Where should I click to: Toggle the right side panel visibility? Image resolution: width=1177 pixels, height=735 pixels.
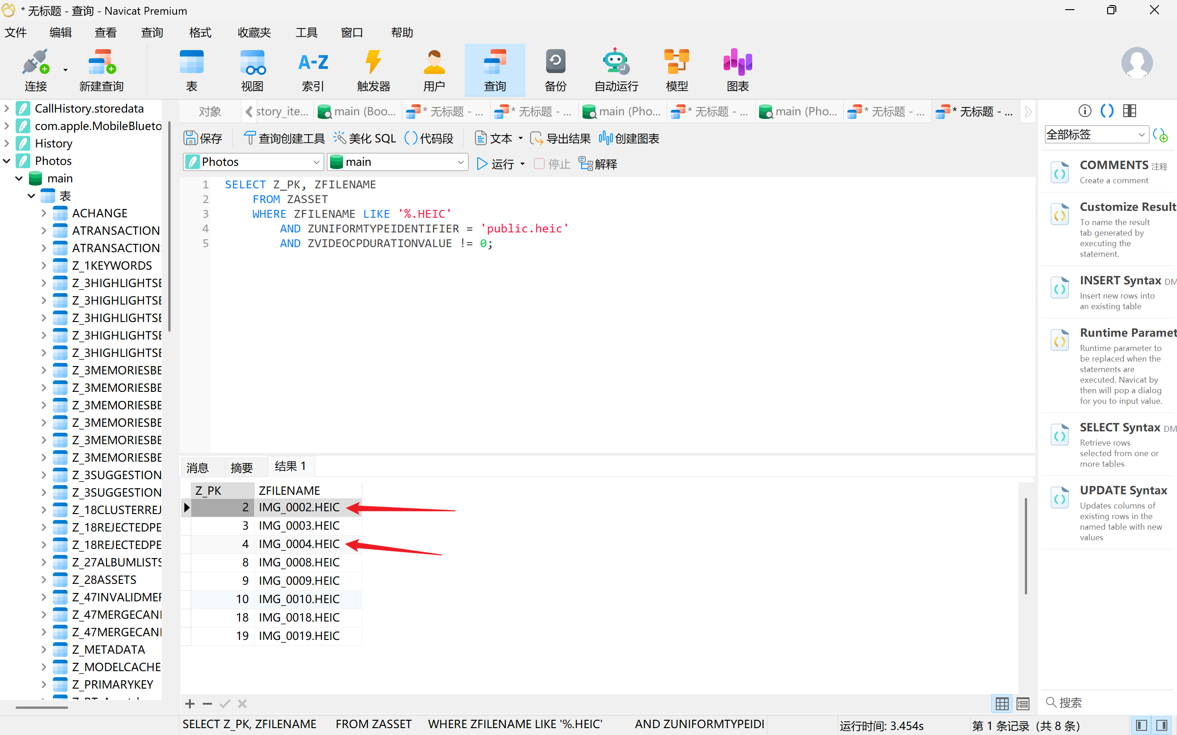pos(1162,725)
